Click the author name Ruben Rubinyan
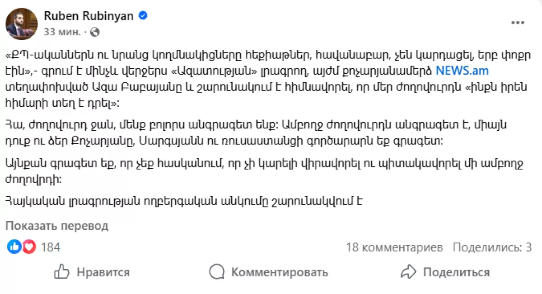Viewport: 542px width, 294px height. coord(89,16)
